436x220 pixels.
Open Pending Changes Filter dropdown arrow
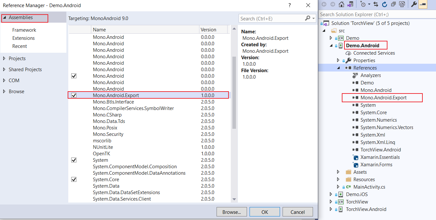[x=369, y=5]
